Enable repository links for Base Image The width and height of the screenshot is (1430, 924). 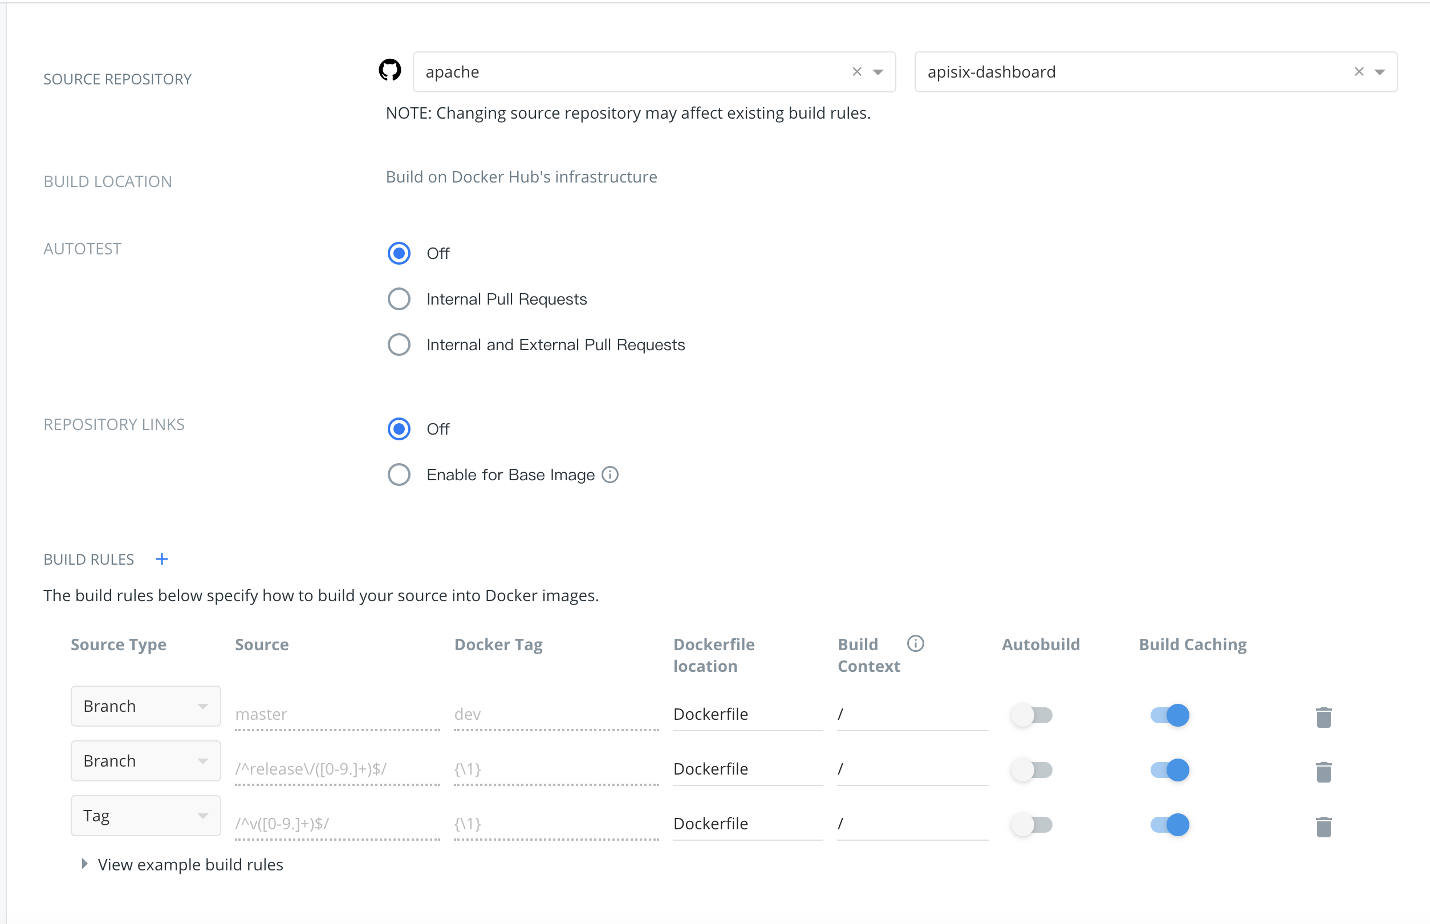pos(399,475)
